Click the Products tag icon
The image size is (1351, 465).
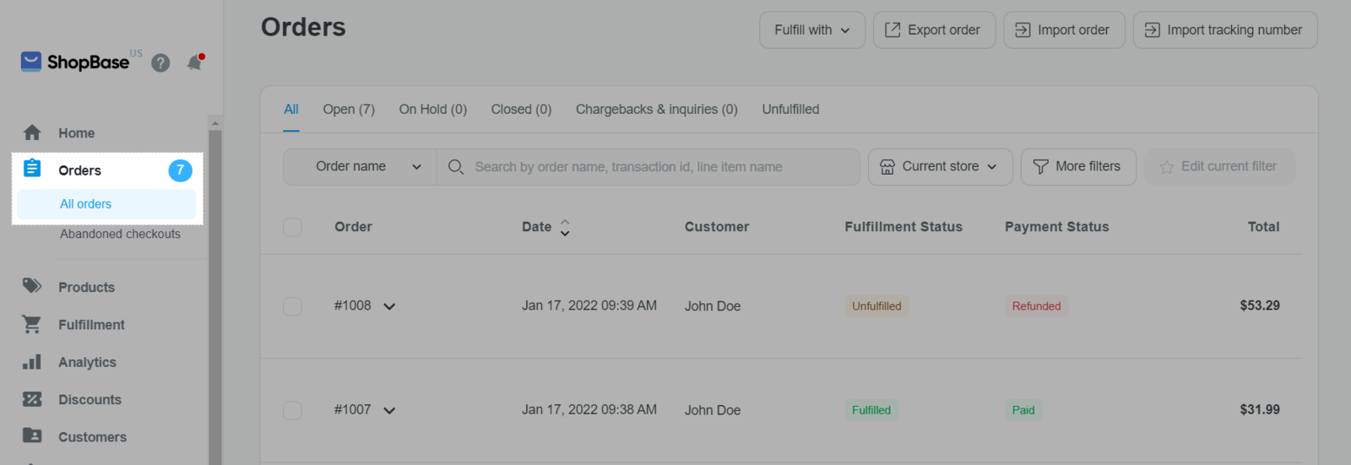[32, 286]
